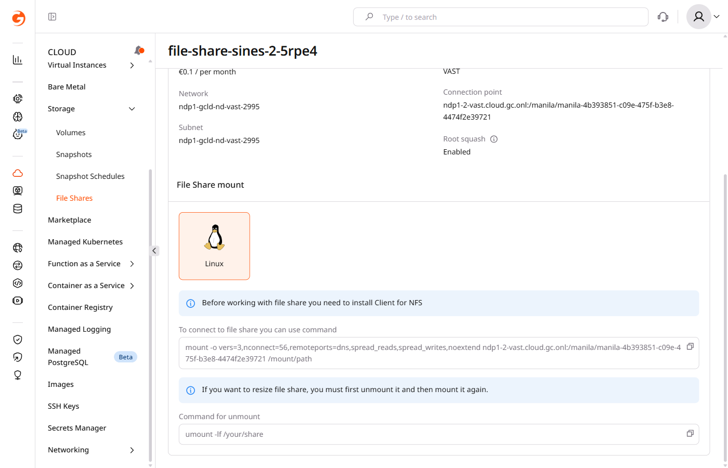Screen dimensions: 728x468
Task: Open Marketplace menu item
Action: point(70,220)
